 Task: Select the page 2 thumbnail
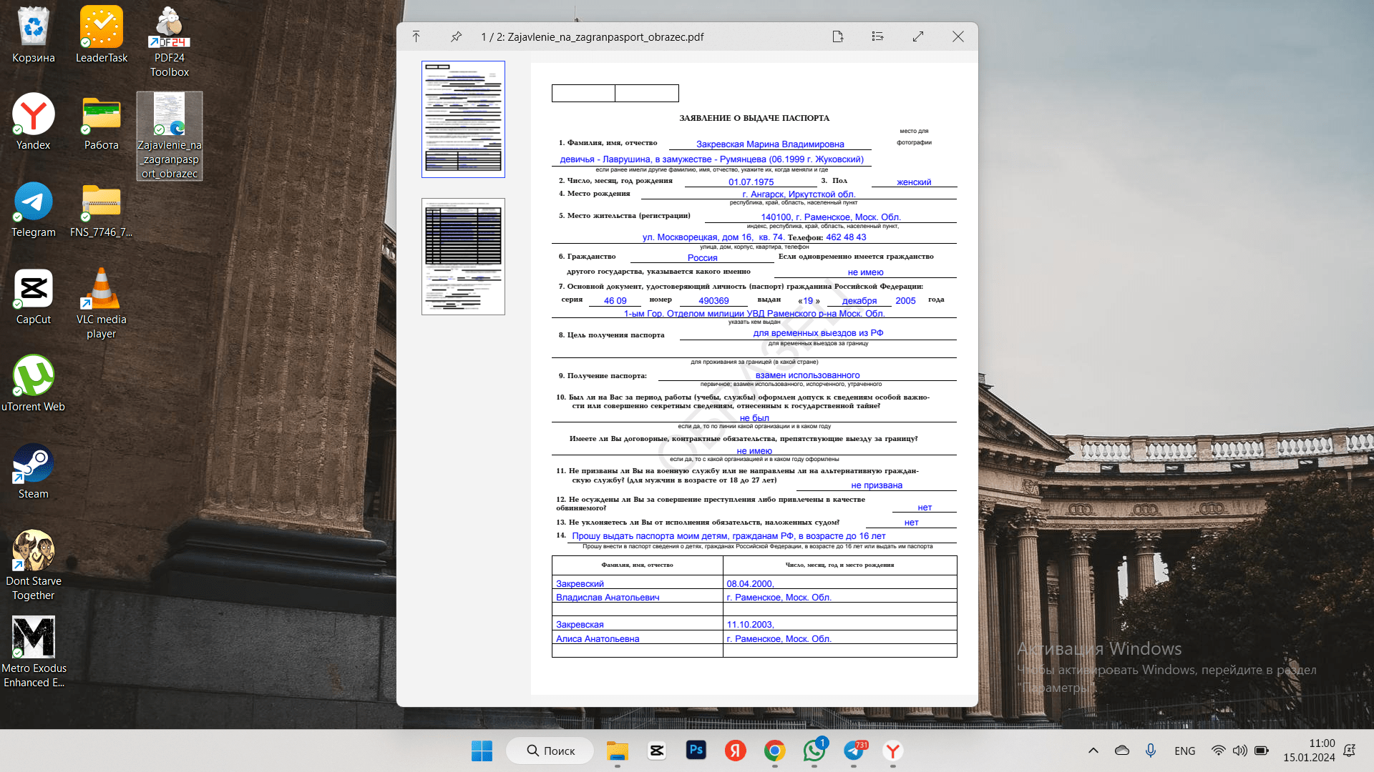[463, 257]
